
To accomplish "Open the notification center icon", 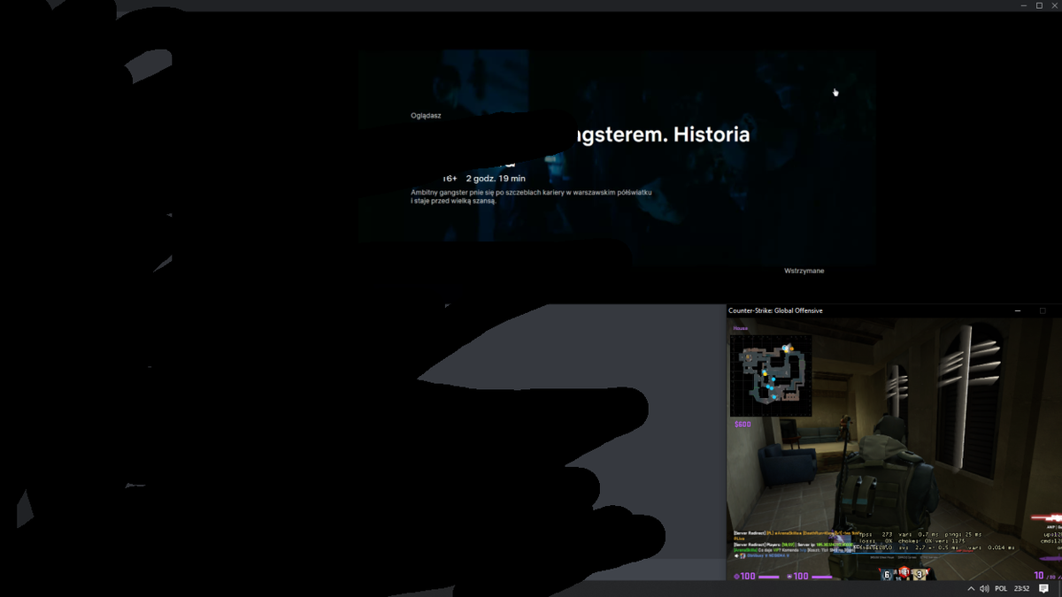I will click(x=1044, y=588).
